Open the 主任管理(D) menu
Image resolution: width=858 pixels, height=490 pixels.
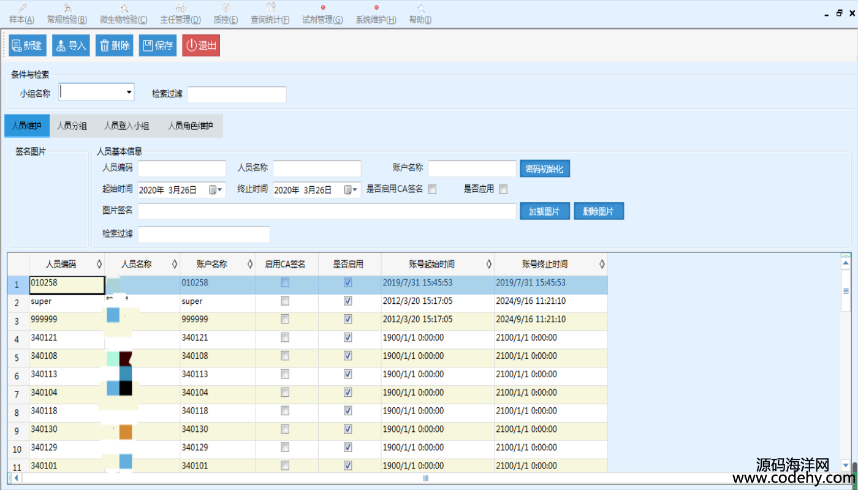tap(180, 14)
